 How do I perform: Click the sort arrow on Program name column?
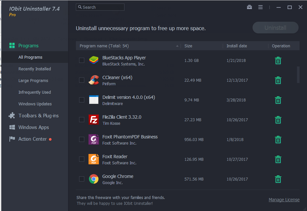coord(177,46)
